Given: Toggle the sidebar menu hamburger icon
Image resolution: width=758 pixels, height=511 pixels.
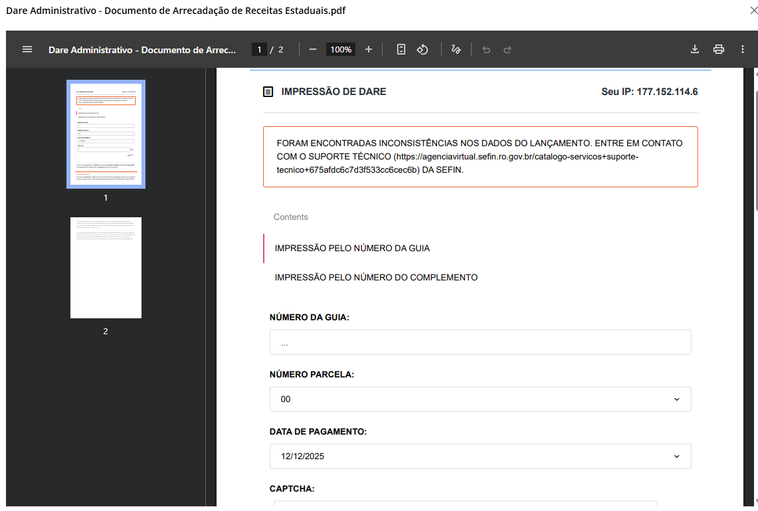Looking at the screenshot, I should click(27, 49).
